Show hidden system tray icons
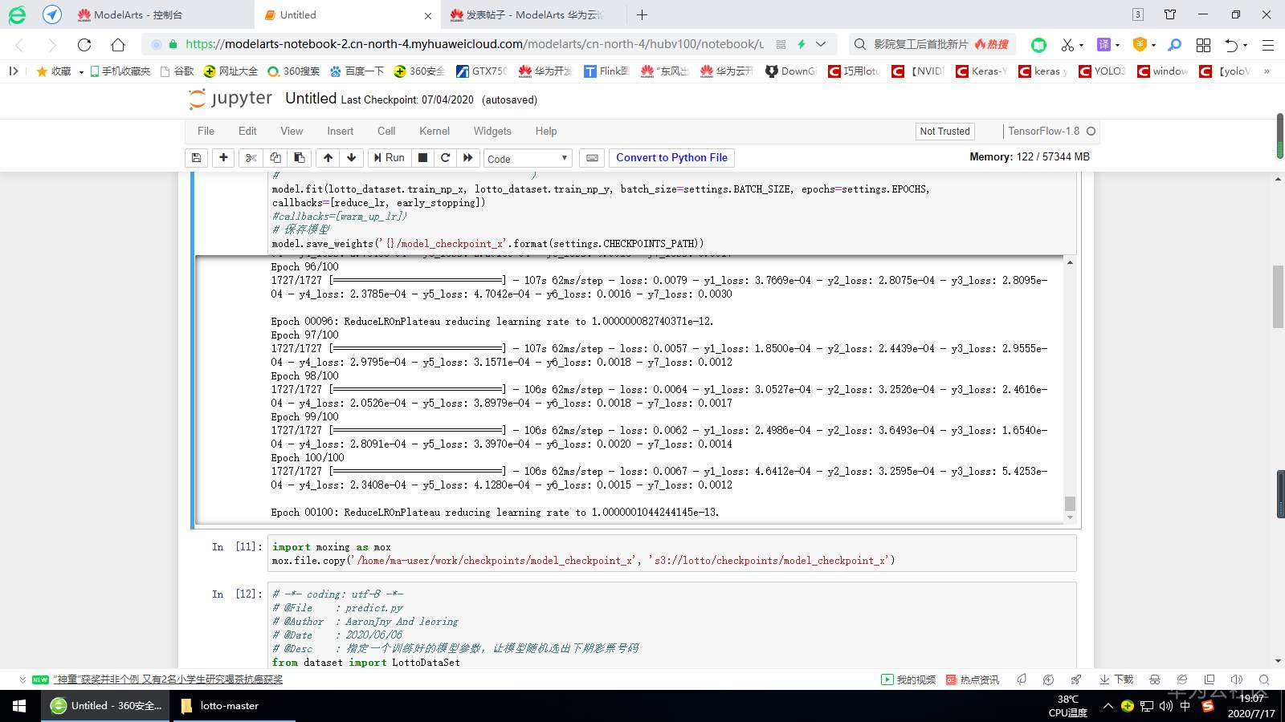Image resolution: width=1285 pixels, height=722 pixels. pos(1108,706)
